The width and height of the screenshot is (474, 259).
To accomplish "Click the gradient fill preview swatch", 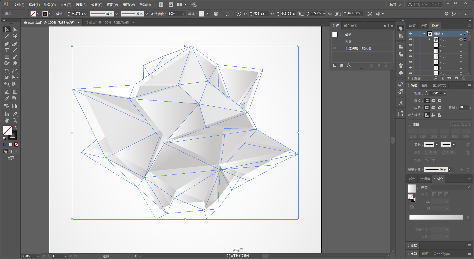I will [x=412, y=188].
